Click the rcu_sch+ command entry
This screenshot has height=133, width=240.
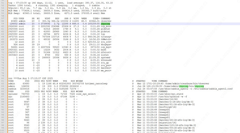click(x=106, y=42)
